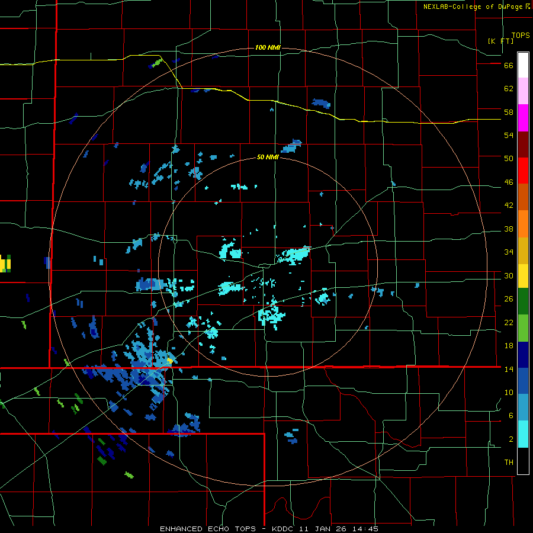
Task: Click the TH legend label
Action: point(509,463)
